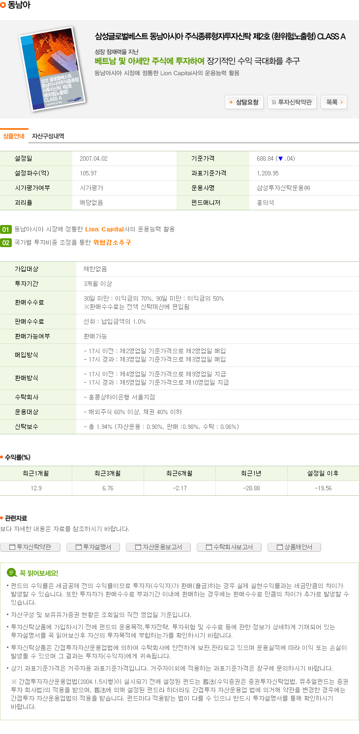Click the orange 위험감소추구 highlighted text
Viewport: 359px width, 734px height.
click(x=112, y=243)
